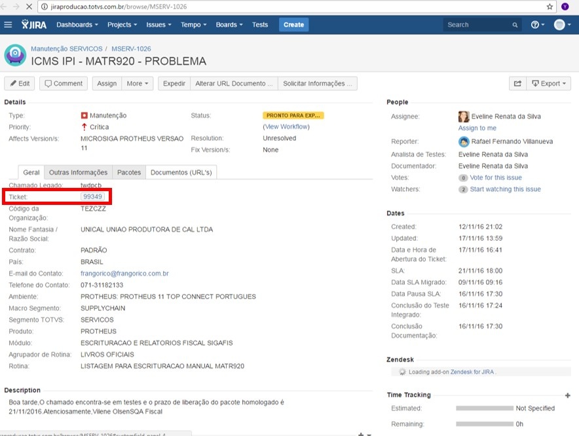Click the Assign button
Image resolution: width=579 pixels, height=436 pixels.
point(107,83)
